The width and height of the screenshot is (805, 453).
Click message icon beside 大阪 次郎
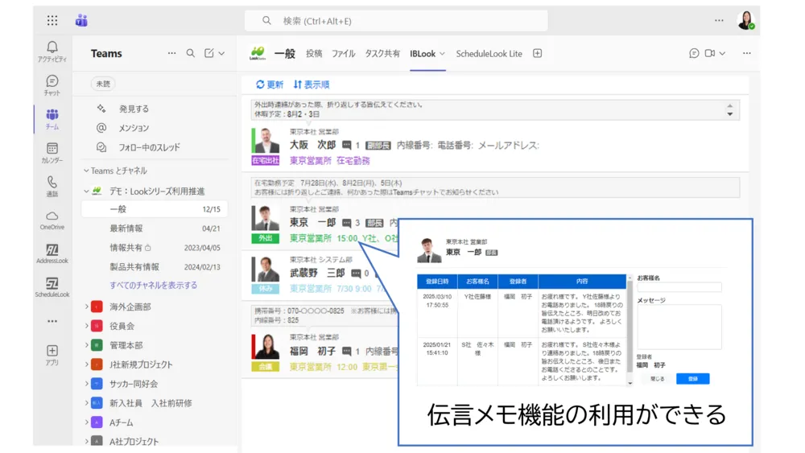[x=347, y=145]
